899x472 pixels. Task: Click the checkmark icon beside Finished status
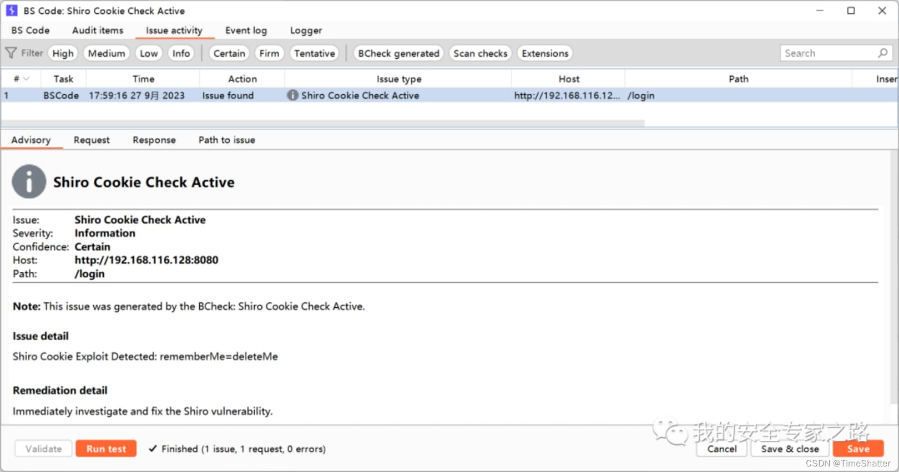[x=153, y=449]
